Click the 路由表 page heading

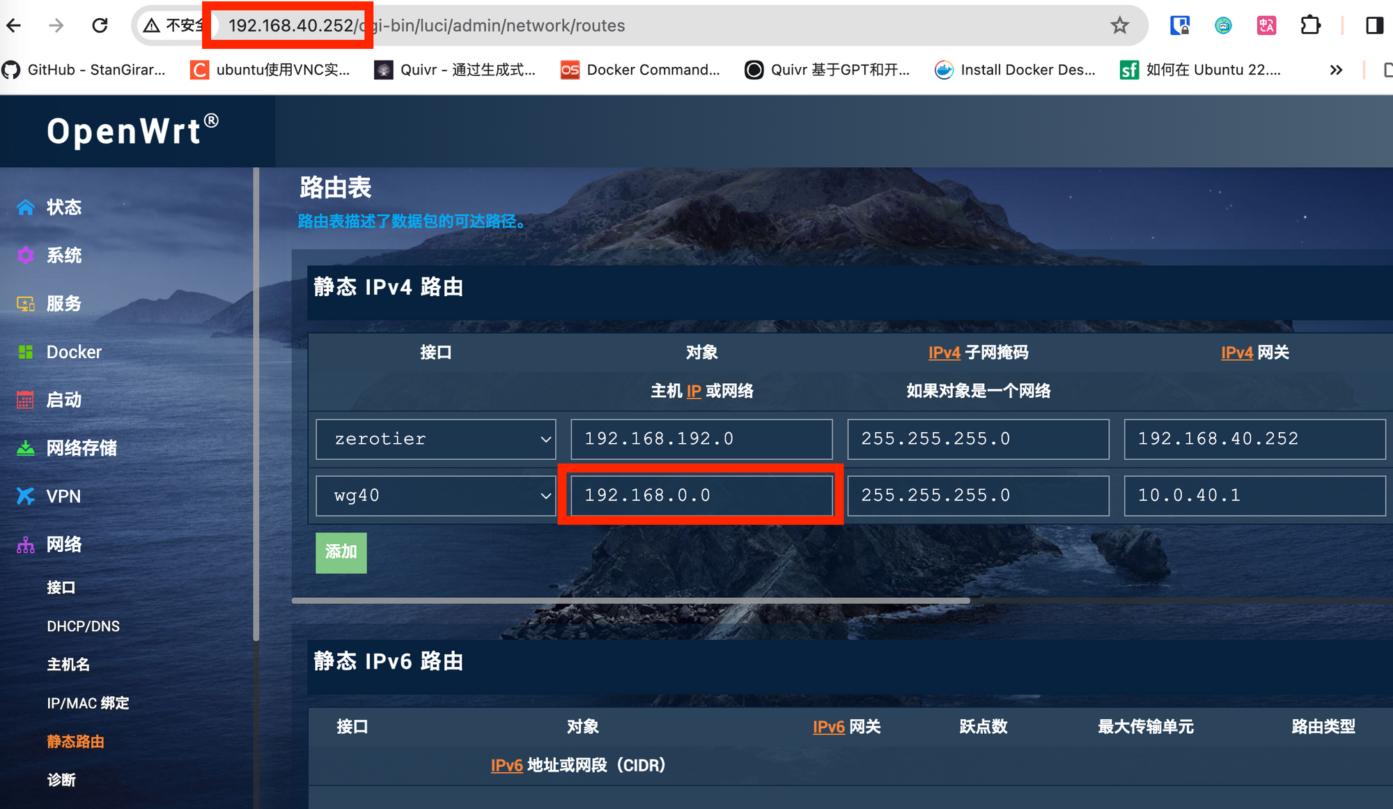tap(335, 187)
